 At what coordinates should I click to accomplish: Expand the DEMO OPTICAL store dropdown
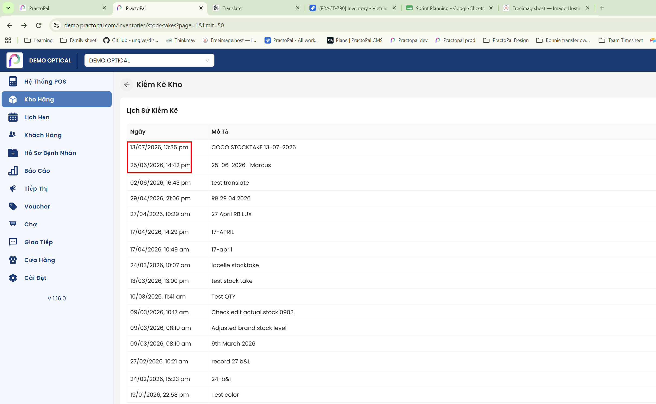(x=149, y=60)
